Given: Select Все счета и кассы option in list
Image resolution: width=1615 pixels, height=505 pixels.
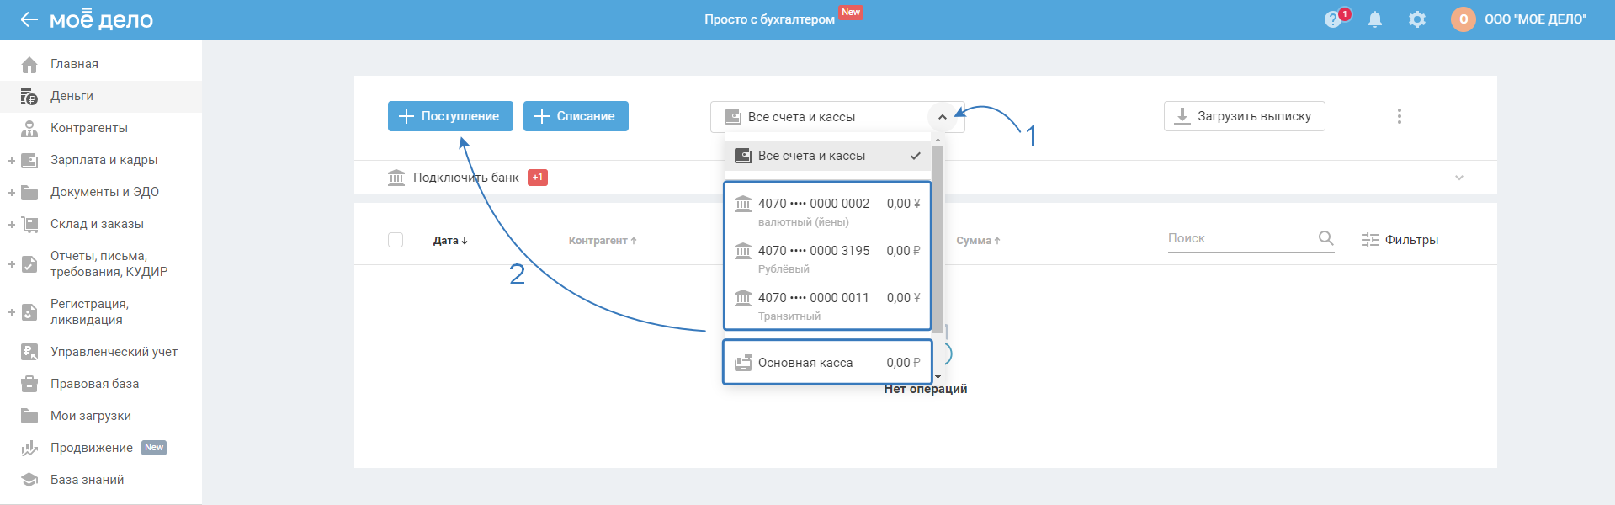Looking at the screenshot, I should click(828, 156).
